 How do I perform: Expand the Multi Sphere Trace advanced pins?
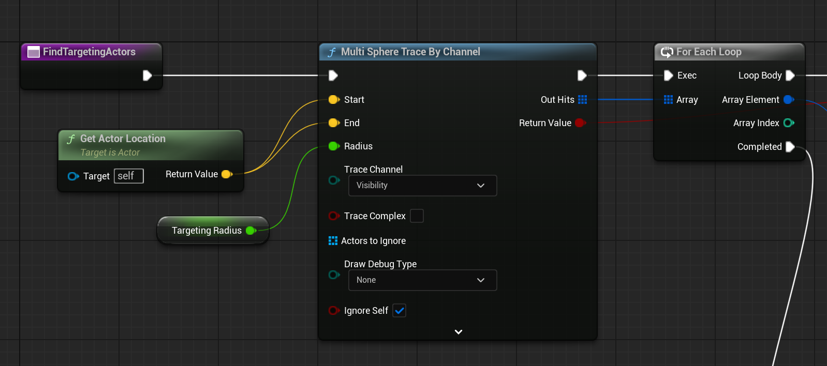458,332
